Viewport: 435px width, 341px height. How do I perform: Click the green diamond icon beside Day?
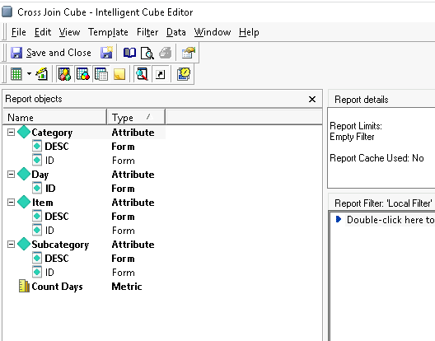point(24,174)
